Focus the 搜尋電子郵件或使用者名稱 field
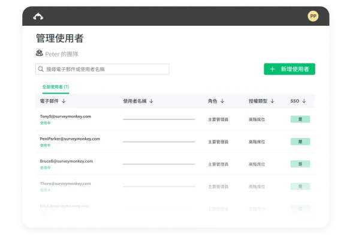 click(102, 69)
